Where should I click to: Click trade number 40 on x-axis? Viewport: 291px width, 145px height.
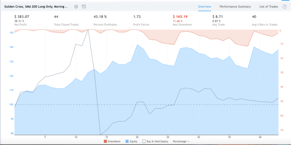[x=260, y=137]
